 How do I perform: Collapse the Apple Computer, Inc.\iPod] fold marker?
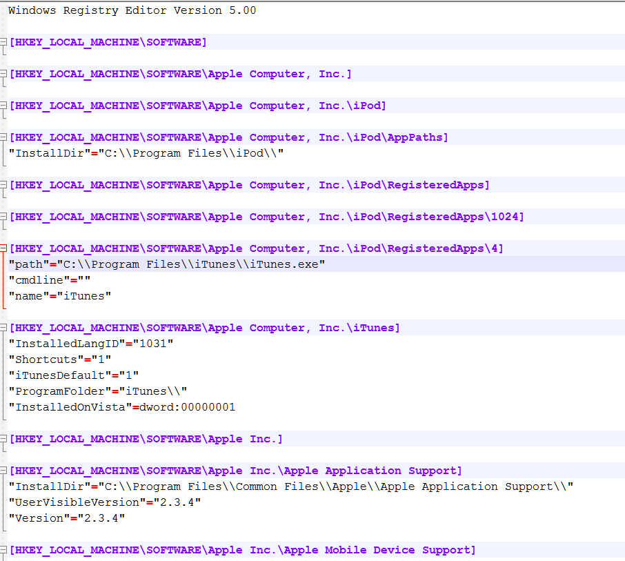pyautogui.click(x=3, y=105)
